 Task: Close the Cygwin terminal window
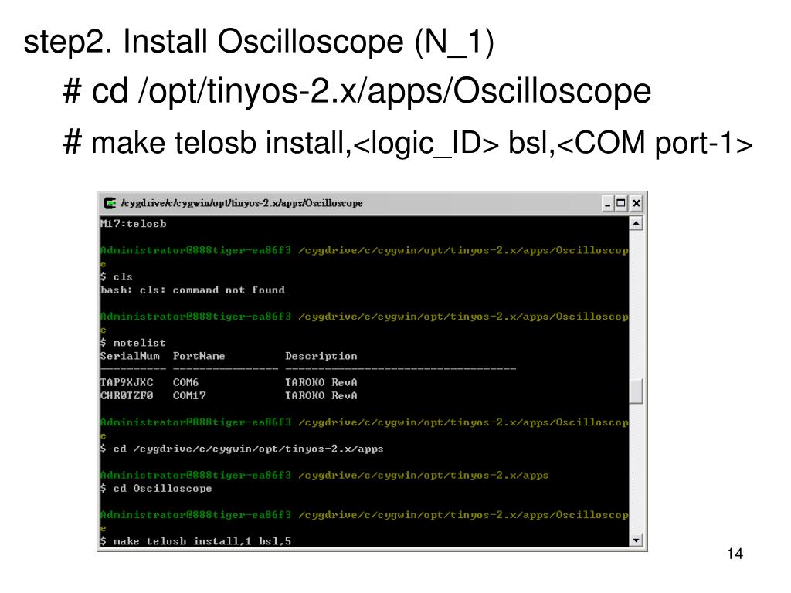[x=637, y=204]
